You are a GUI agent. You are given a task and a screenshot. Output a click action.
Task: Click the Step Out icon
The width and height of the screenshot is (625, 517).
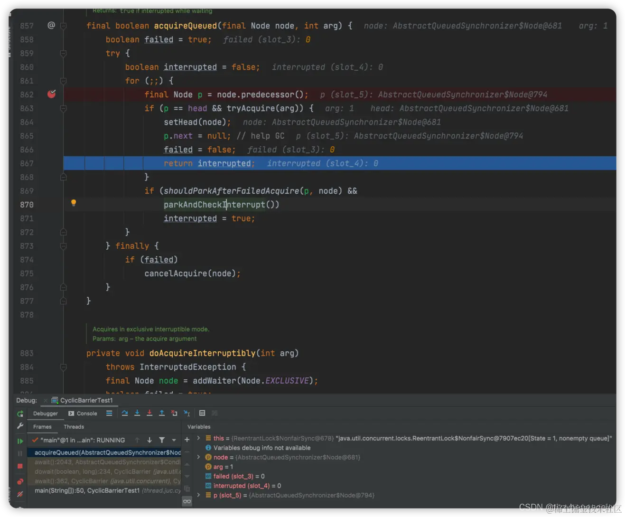pyautogui.click(x=162, y=413)
